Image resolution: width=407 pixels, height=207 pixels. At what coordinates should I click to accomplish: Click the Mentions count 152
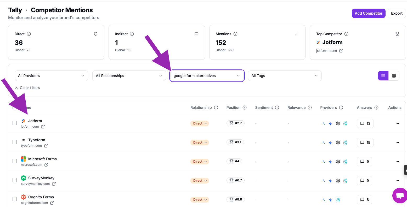221,43
